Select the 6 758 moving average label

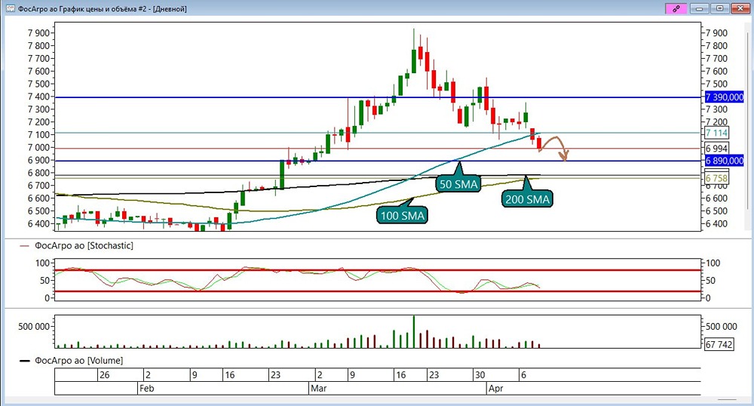(716, 178)
